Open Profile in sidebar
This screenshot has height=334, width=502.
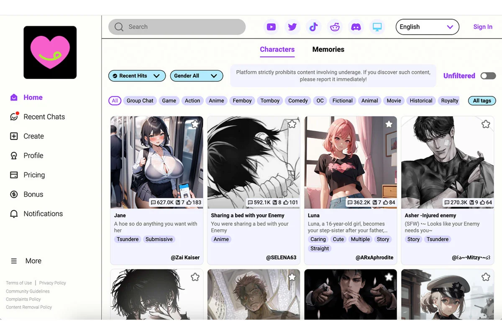[x=27, y=156]
